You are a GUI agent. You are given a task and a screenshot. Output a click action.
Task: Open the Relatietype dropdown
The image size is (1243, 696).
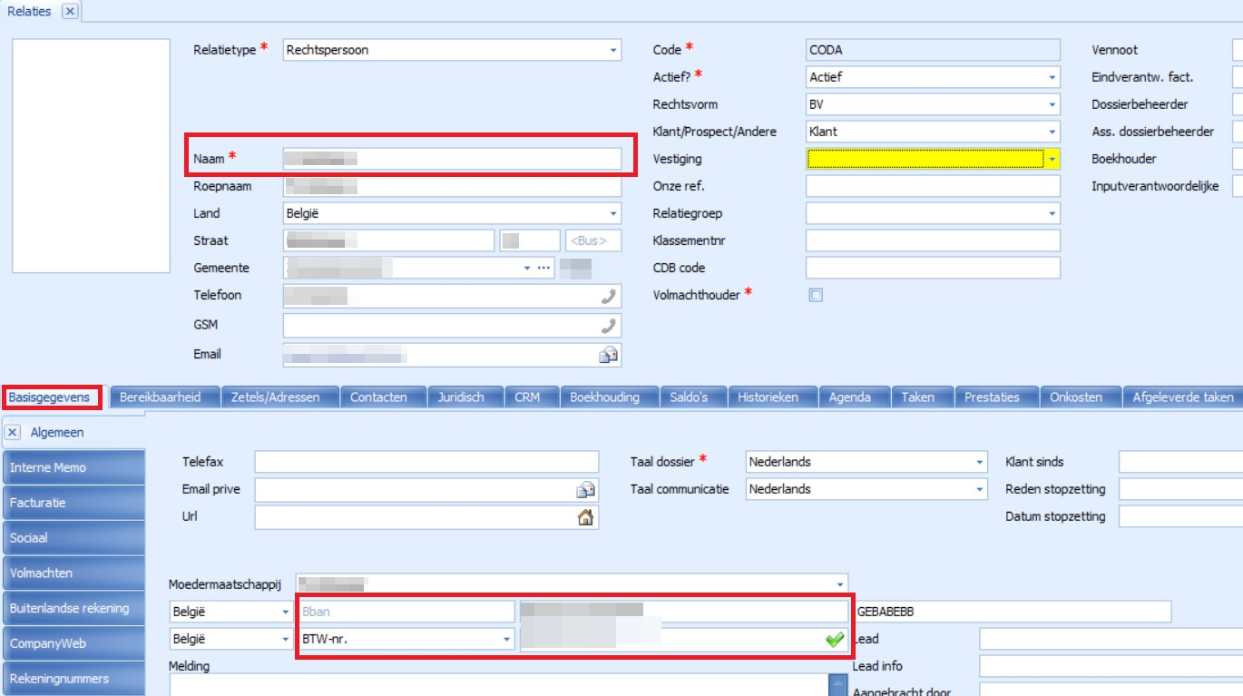(613, 51)
